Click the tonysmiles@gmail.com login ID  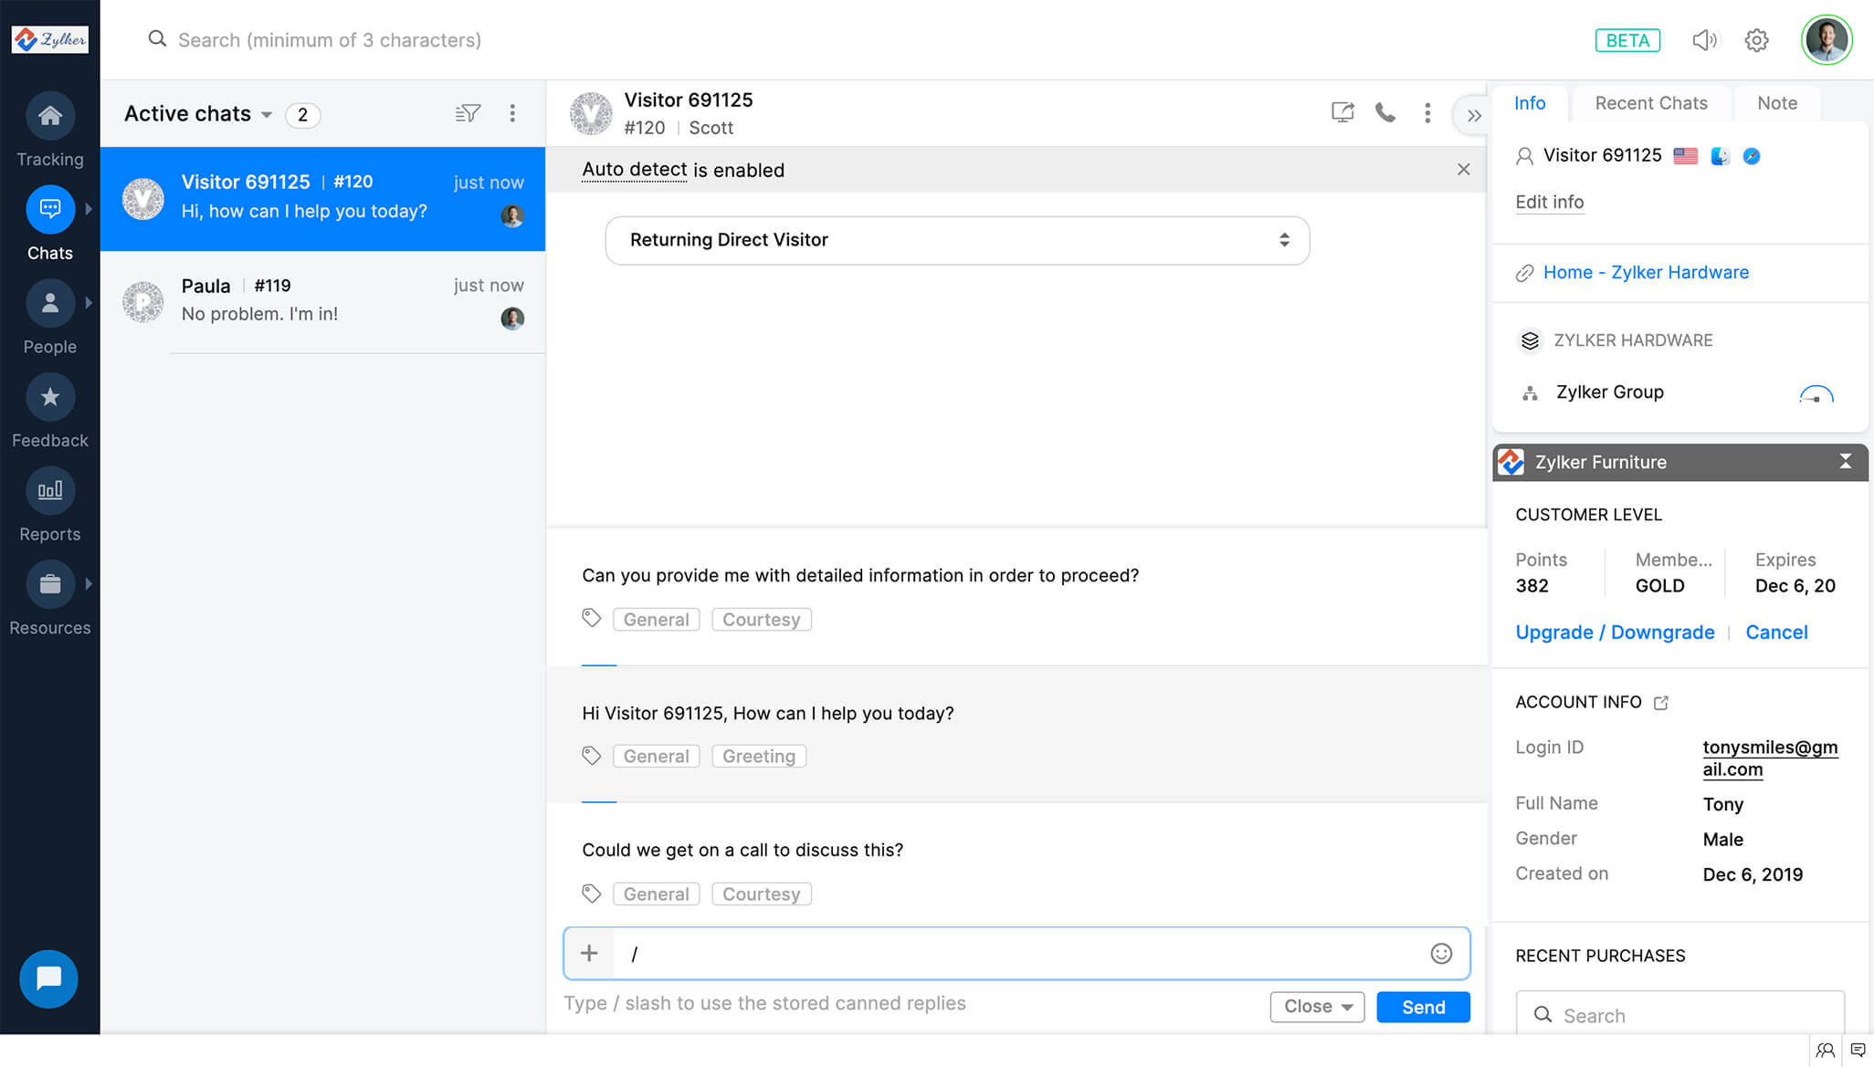1766,757
